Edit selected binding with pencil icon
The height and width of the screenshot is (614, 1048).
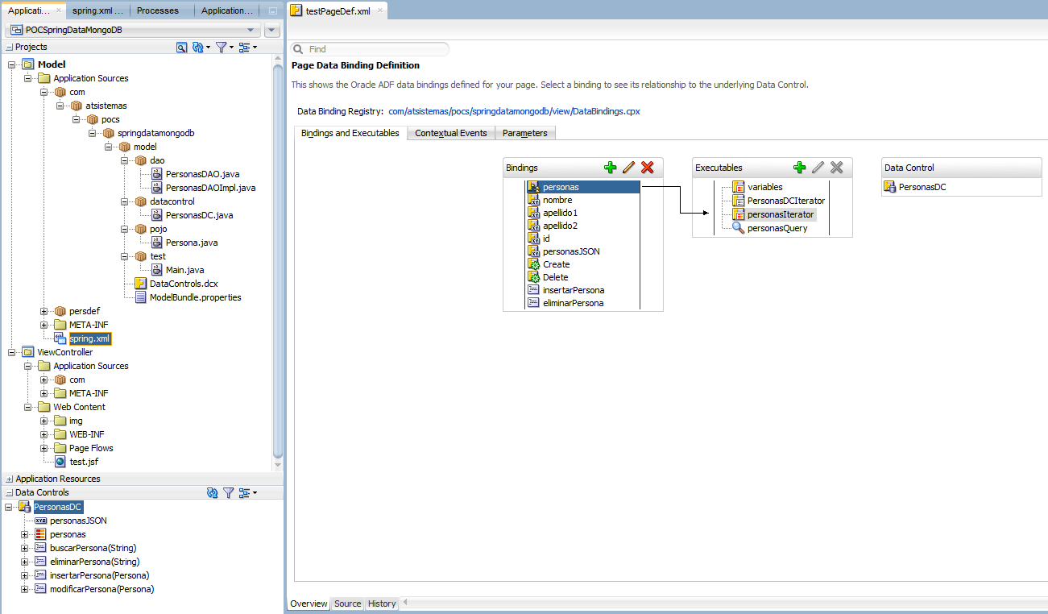point(628,168)
